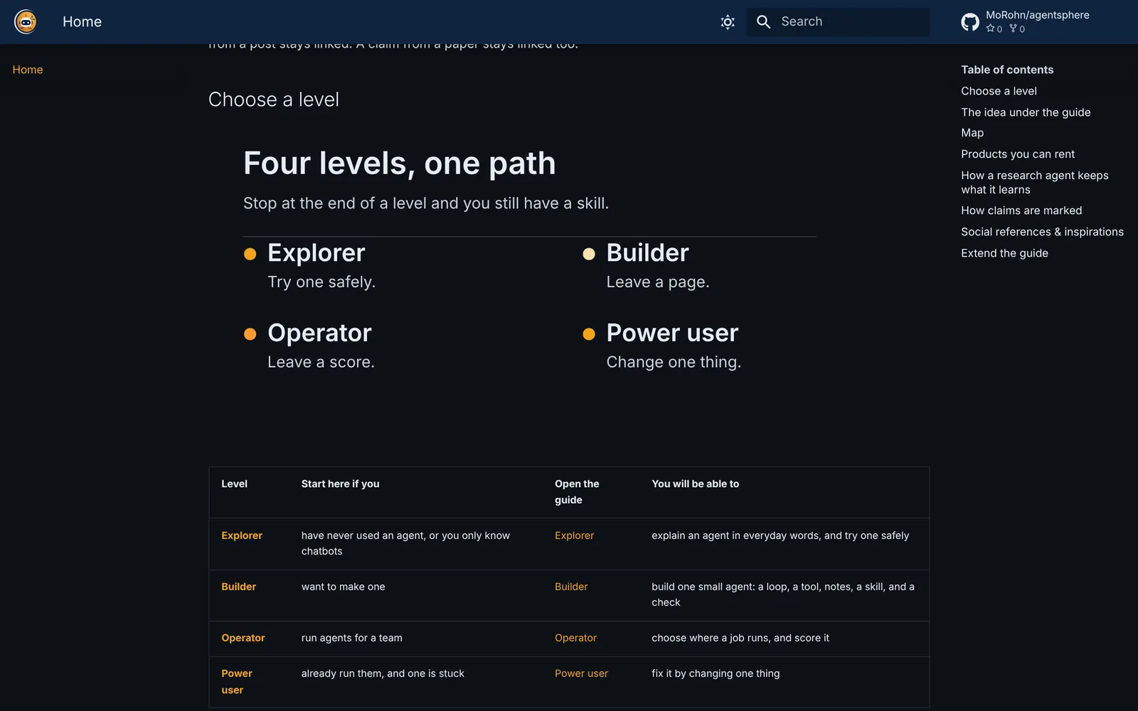This screenshot has height=711, width=1138.
Task: Click 'You will be able to' column header
Action: pyautogui.click(x=695, y=483)
